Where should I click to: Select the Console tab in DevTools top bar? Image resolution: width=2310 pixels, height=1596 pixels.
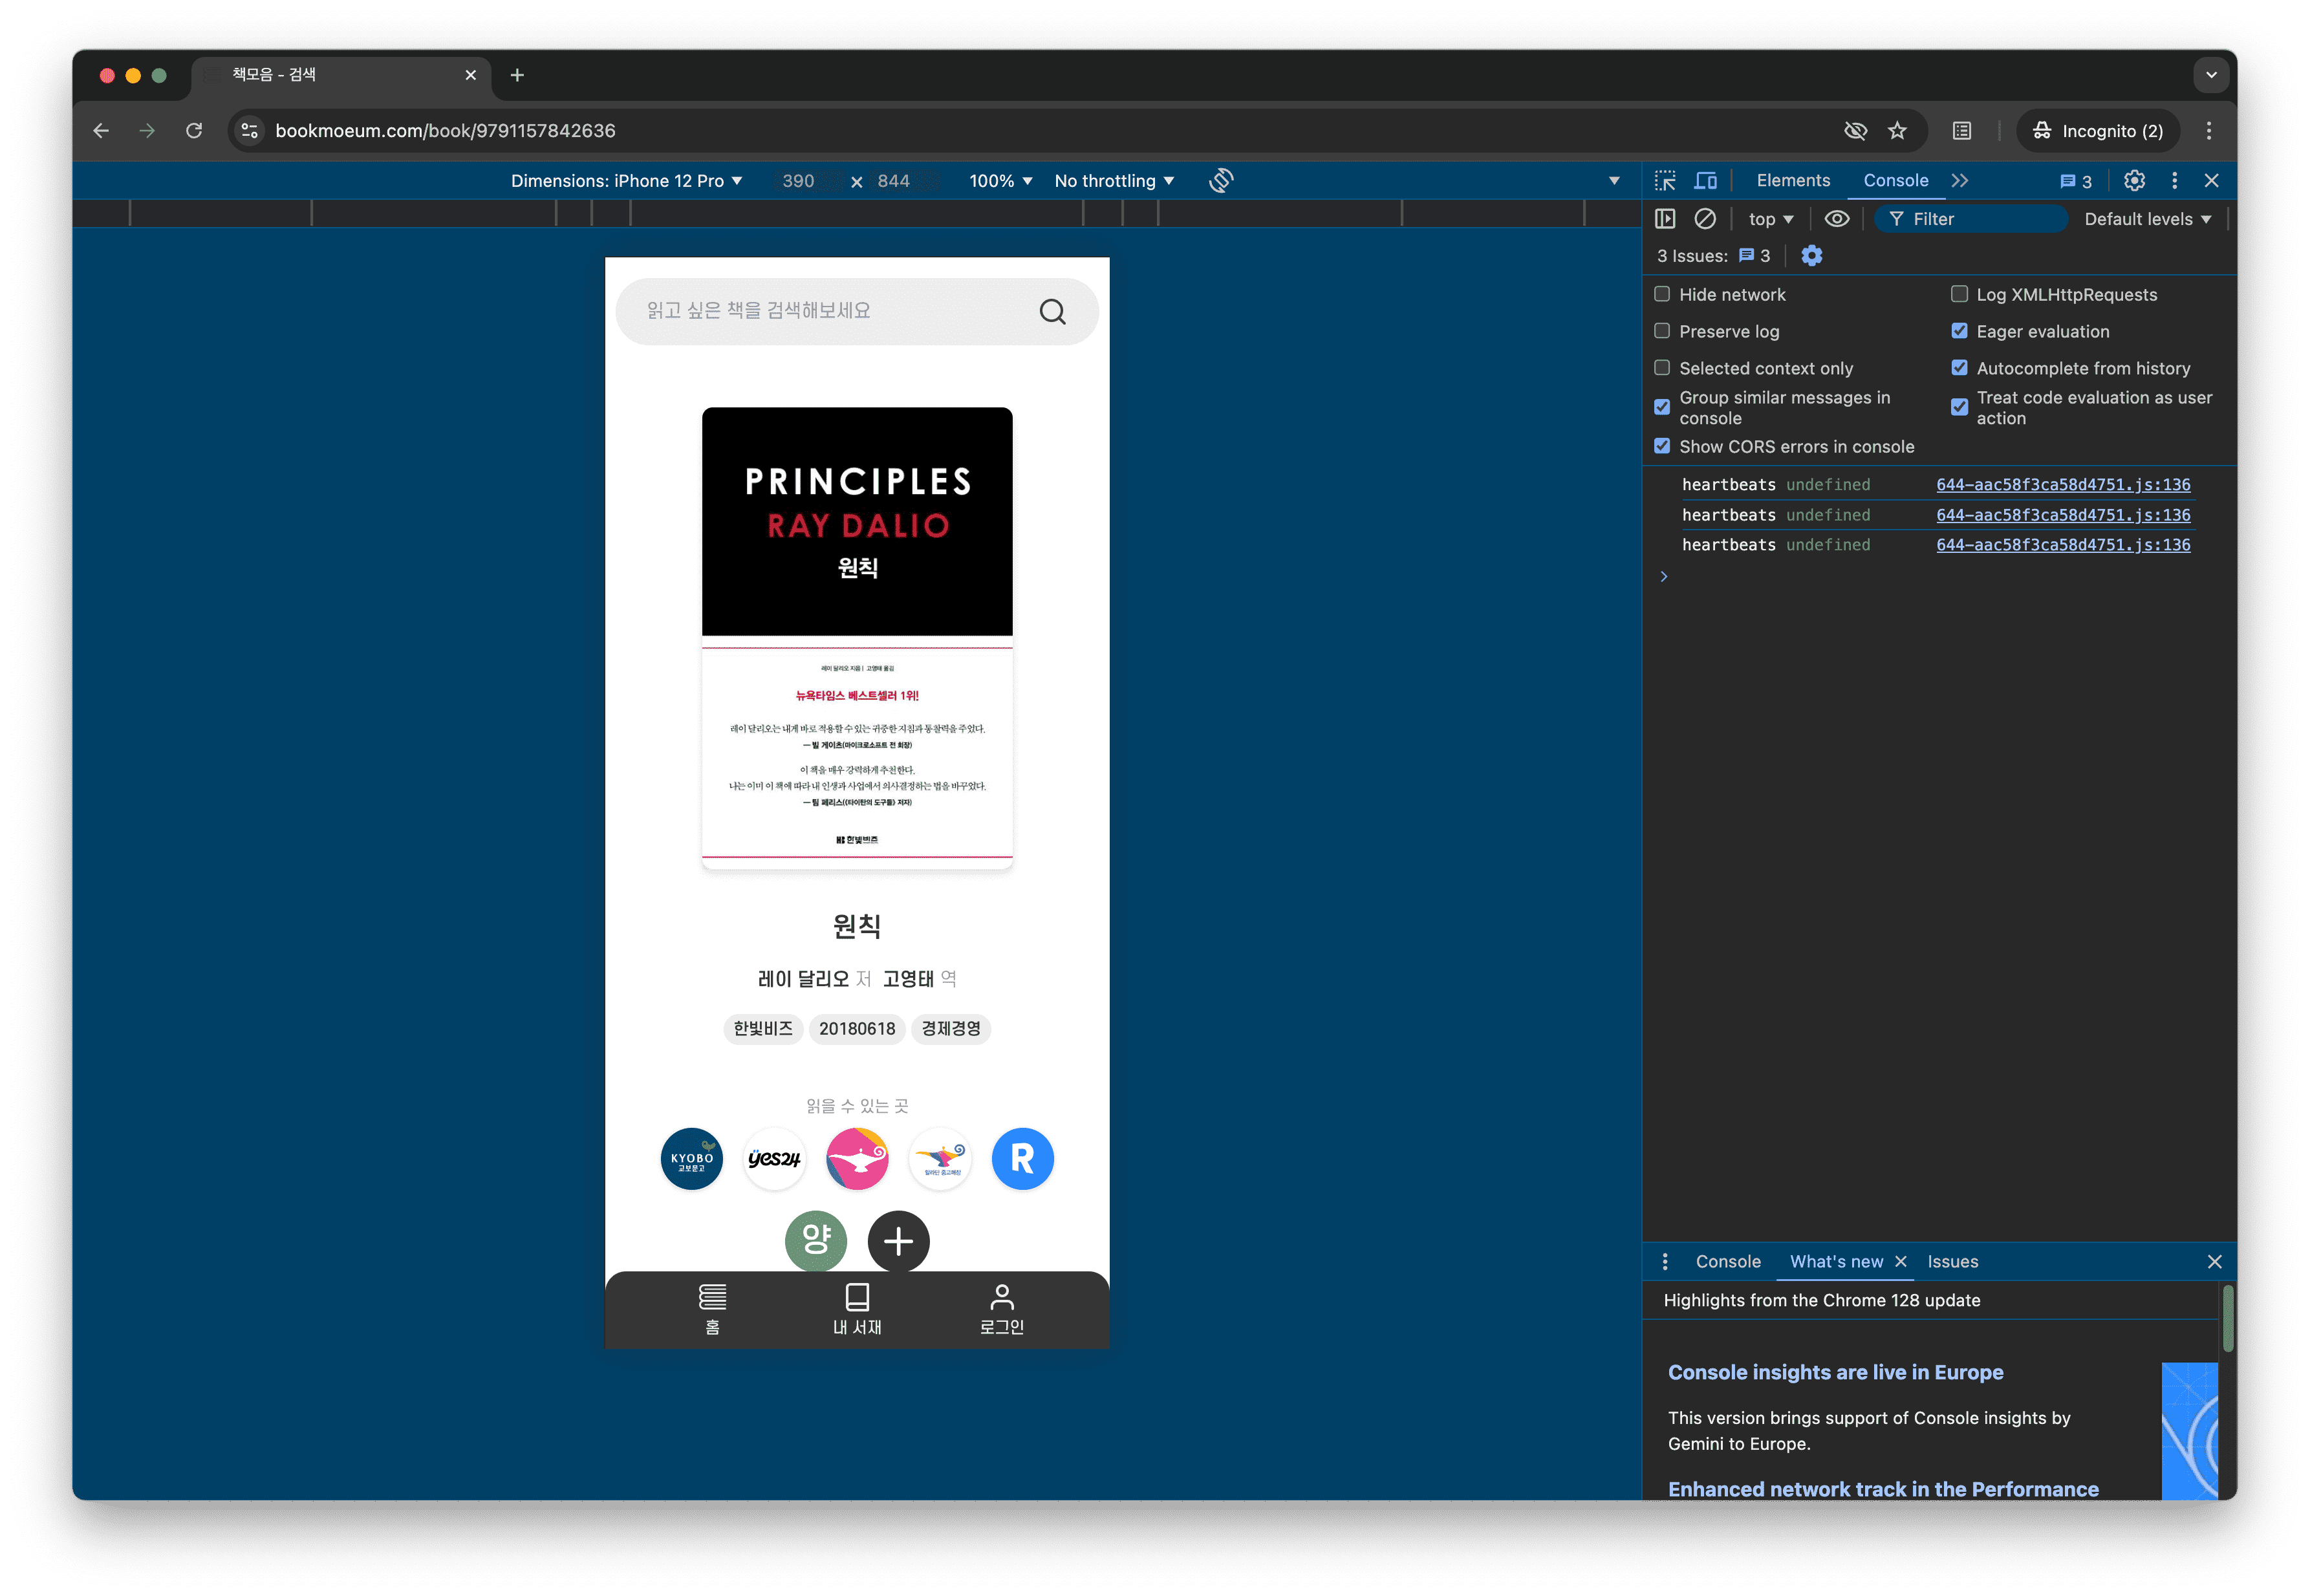(1895, 181)
